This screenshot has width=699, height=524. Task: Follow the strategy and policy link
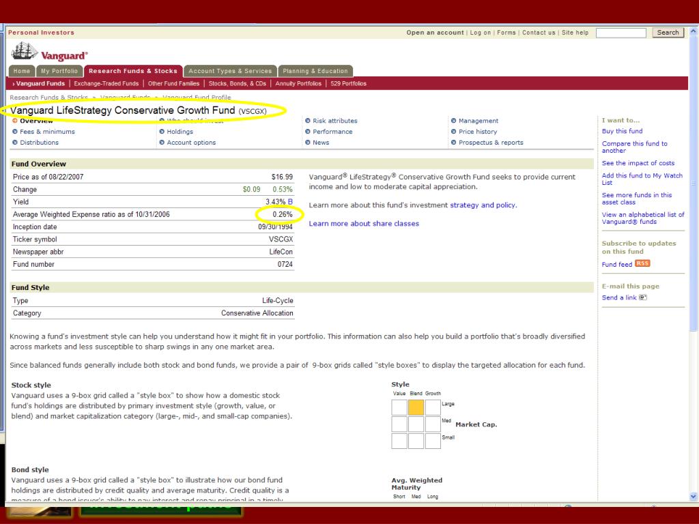coord(483,205)
